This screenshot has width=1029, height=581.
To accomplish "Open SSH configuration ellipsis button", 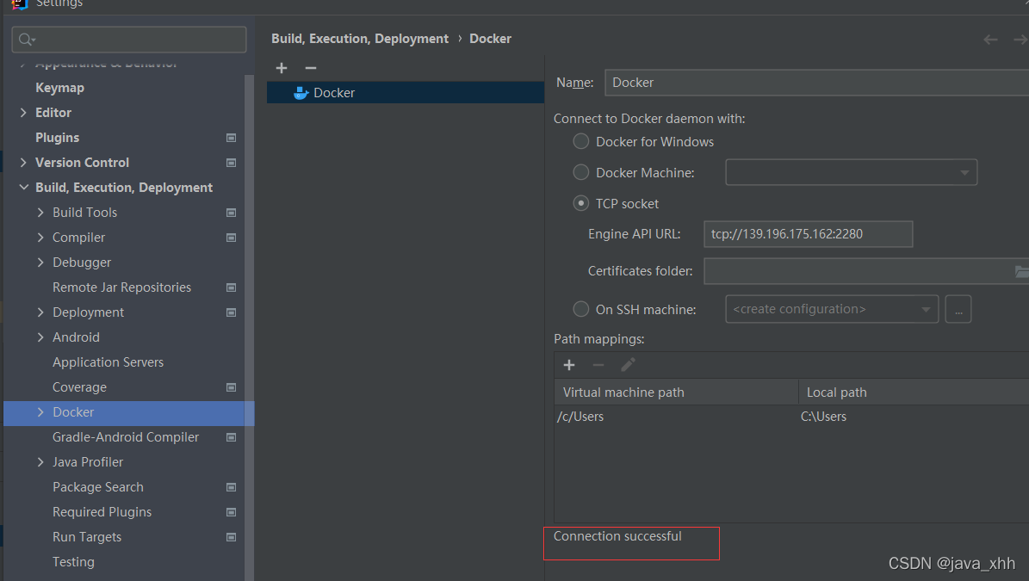I will (x=958, y=309).
